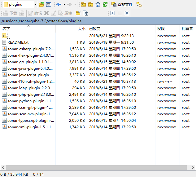Click the jar icon of sonar-go-plugin

pyautogui.click(x=4, y=62)
